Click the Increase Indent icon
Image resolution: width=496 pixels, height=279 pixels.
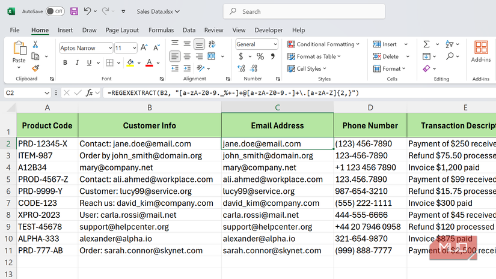pyautogui.click(x=187, y=68)
